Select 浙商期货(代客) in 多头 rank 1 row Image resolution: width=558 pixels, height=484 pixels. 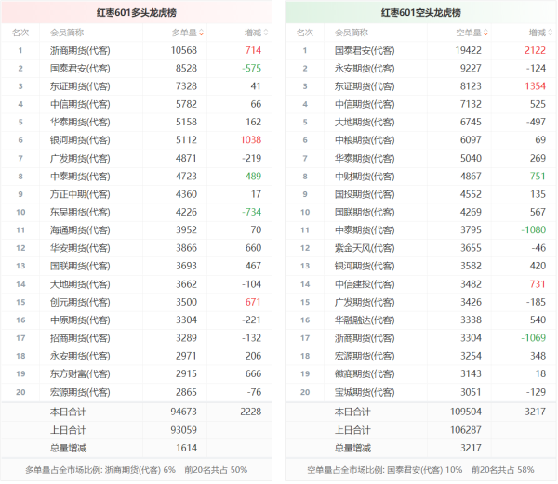pyautogui.click(x=80, y=50)
